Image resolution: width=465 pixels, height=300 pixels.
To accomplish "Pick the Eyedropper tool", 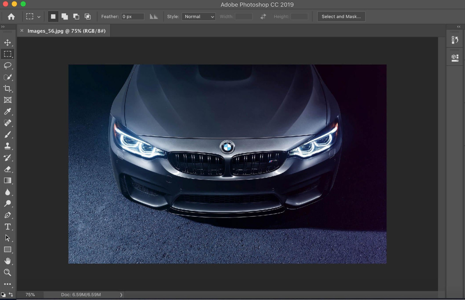I will [x=7, y=112].
